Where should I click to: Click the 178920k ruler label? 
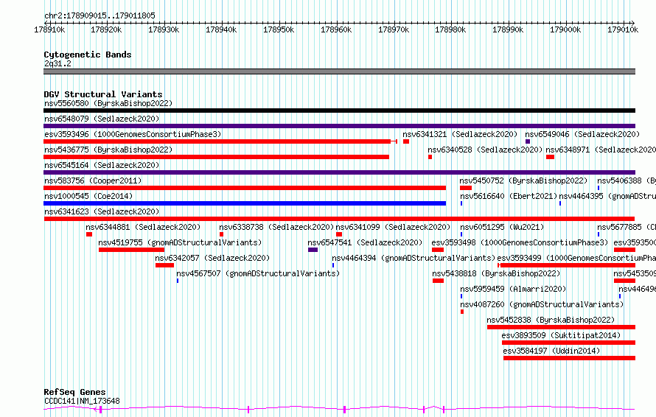[106, 29]
